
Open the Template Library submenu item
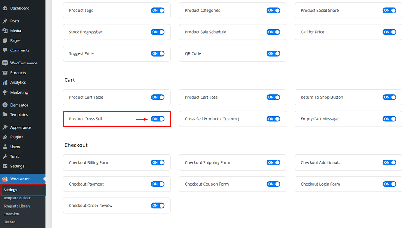click(17, 206)
